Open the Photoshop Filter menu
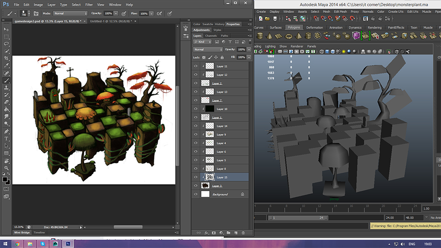Viewport: 441px width, 248px height. (x=89, y=5)
